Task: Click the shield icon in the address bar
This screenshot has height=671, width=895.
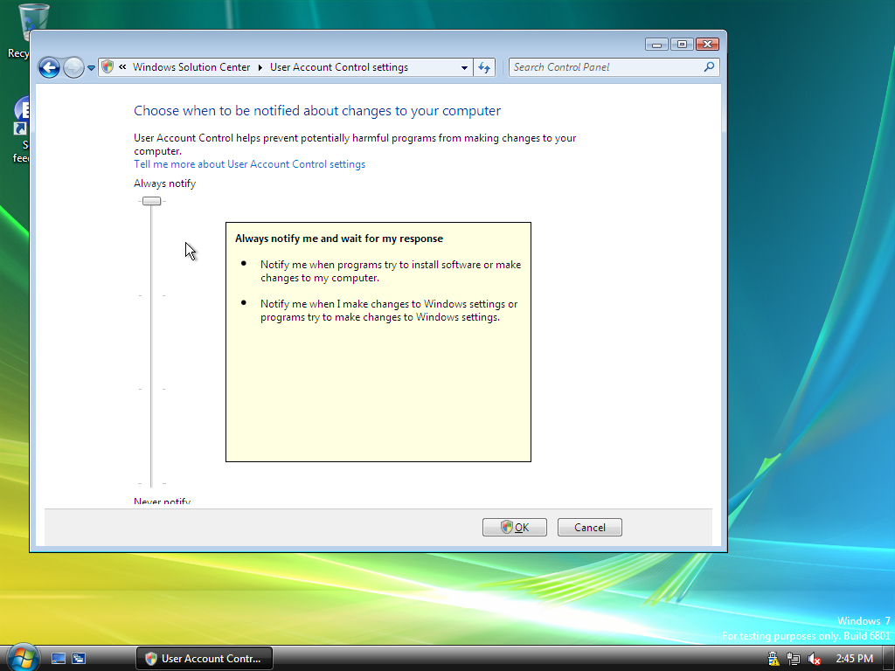Action: click(x=108, y=66)
